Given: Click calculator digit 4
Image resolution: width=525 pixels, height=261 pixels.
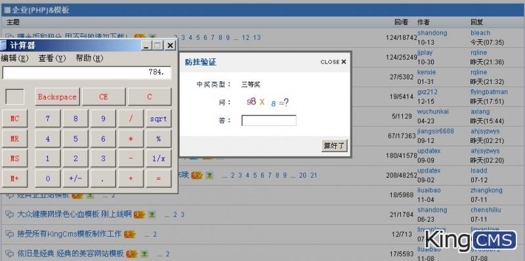Looking at the screenshot, I should click(x=47, y=138).
